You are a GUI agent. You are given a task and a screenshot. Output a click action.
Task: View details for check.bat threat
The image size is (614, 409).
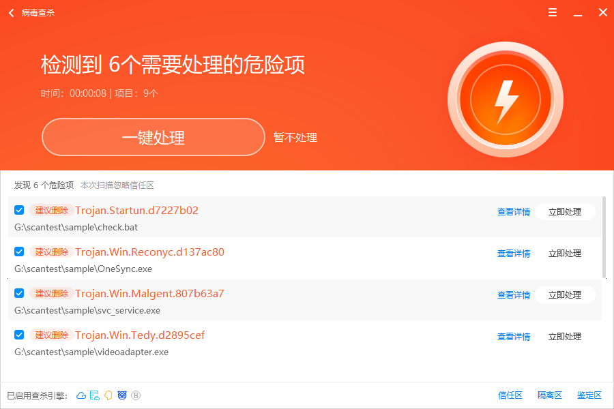[x=513, y=212]
